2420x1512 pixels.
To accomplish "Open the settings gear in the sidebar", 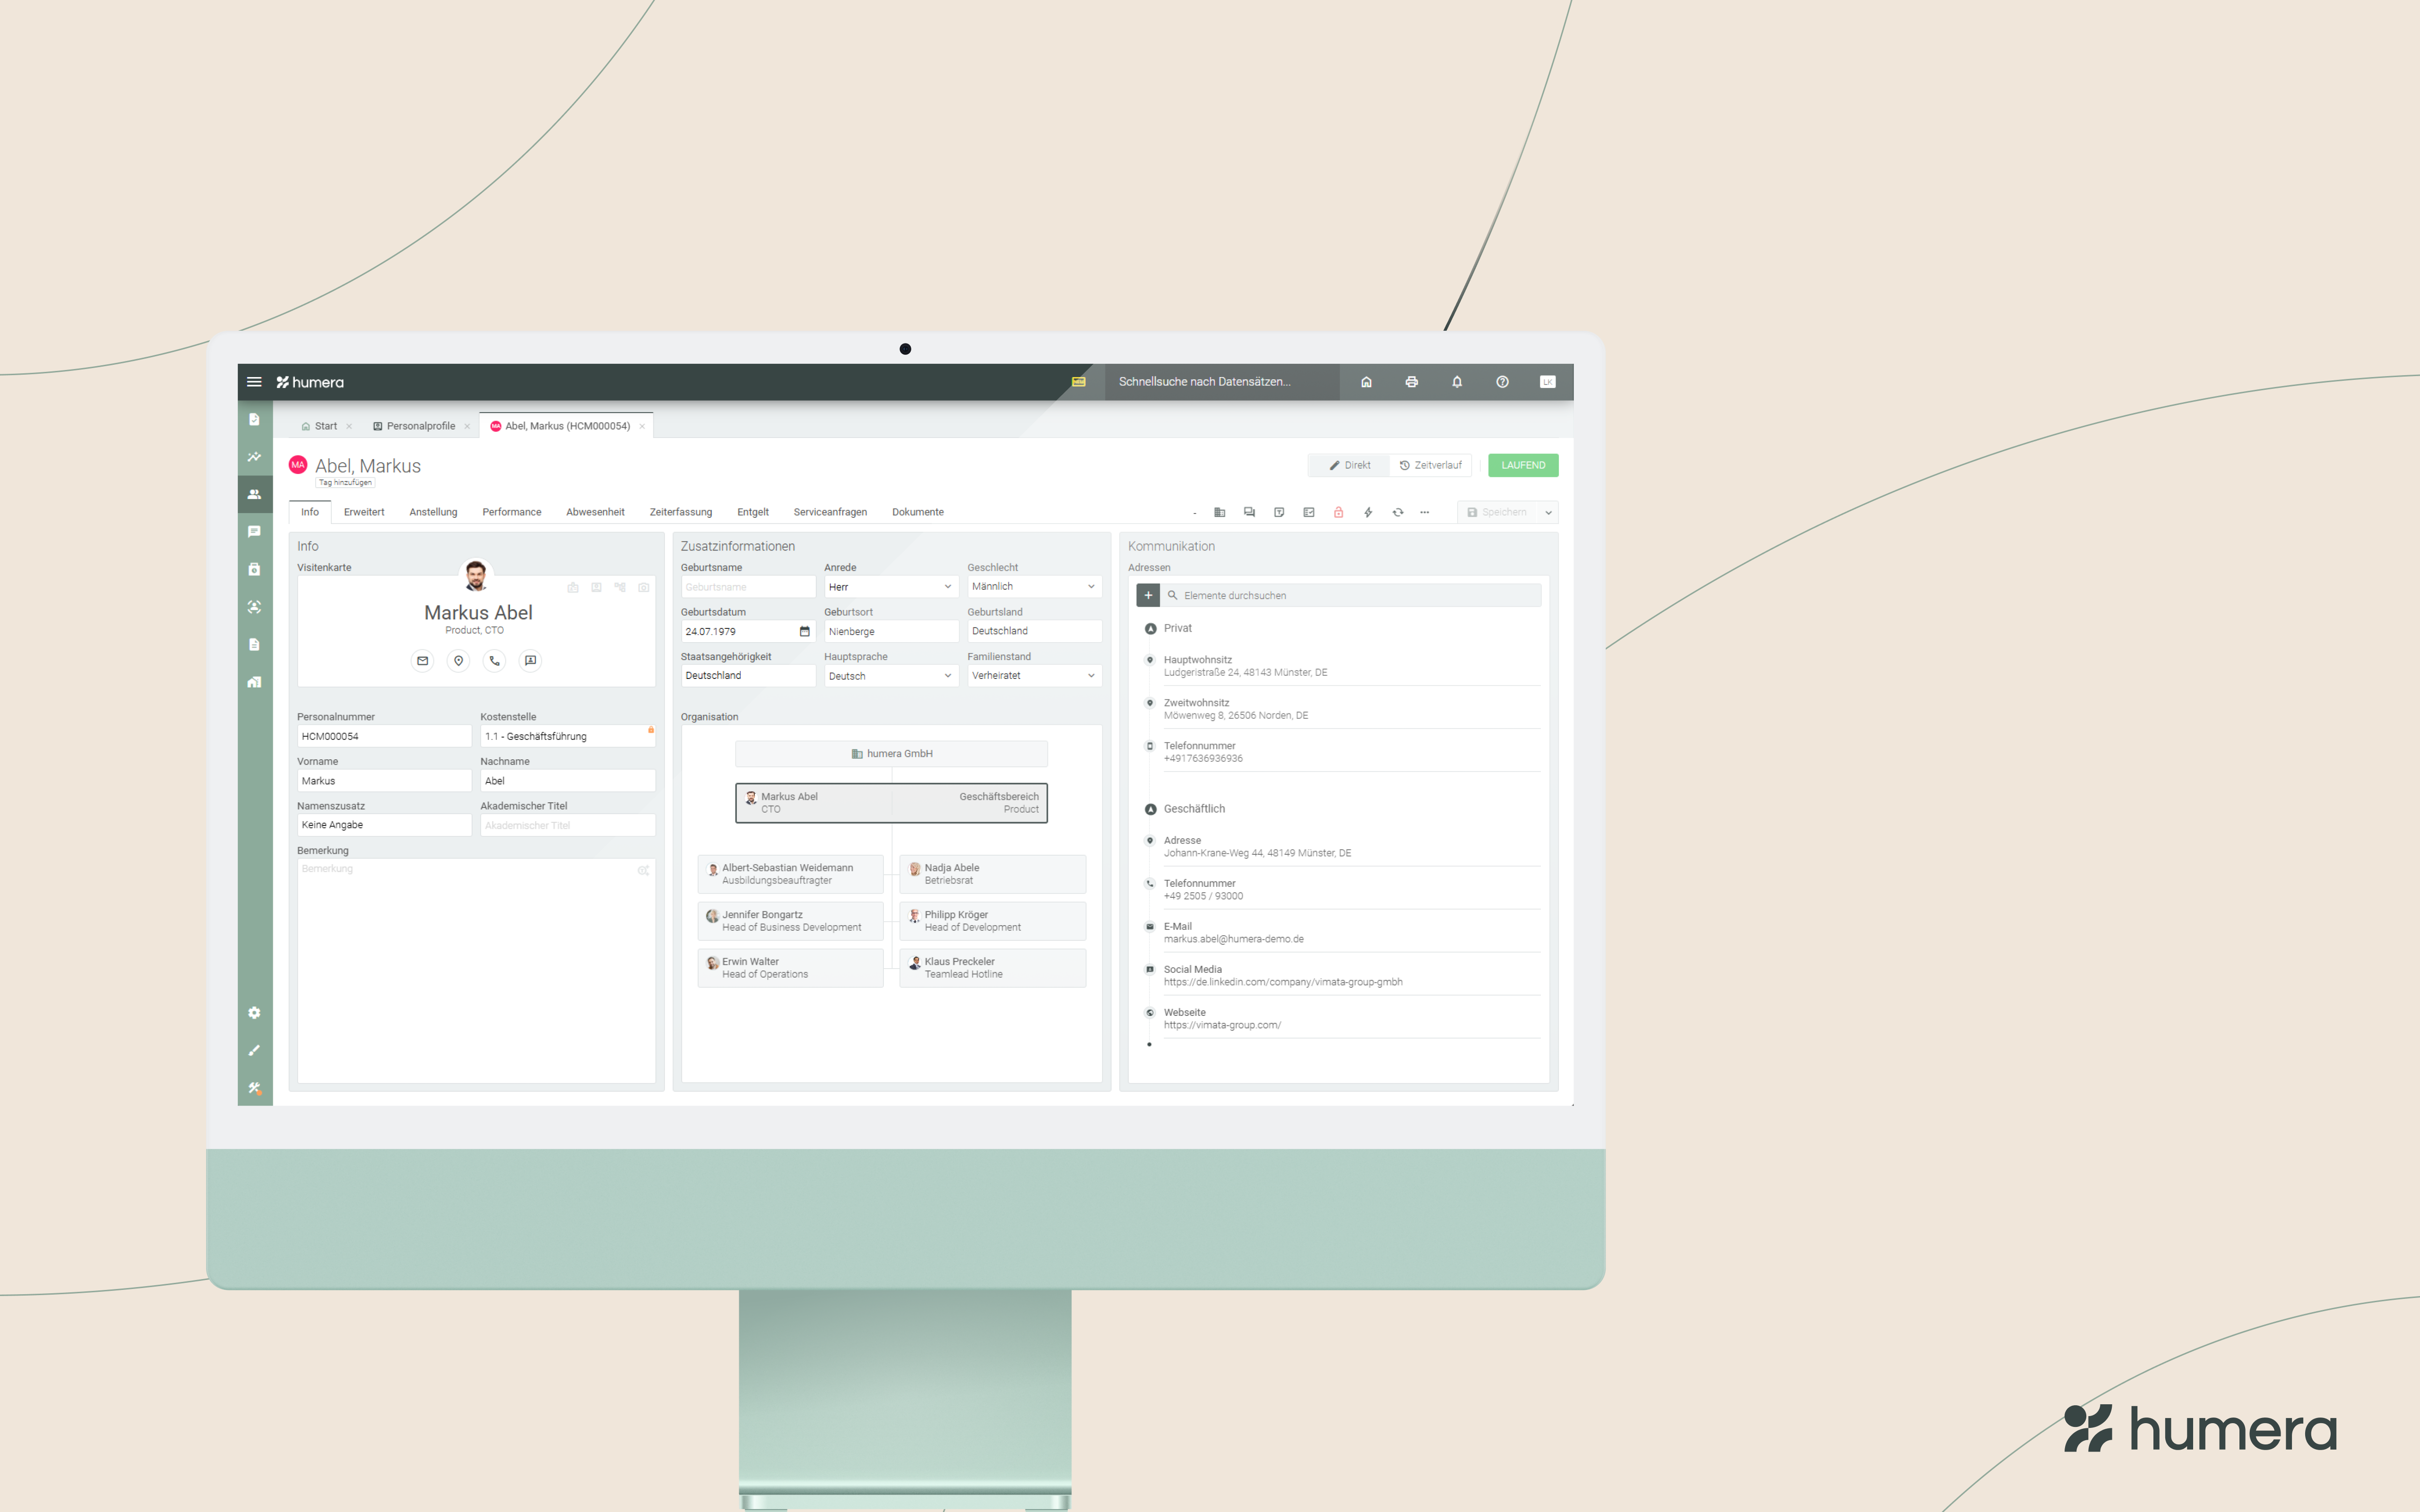I will point(254,1013).
